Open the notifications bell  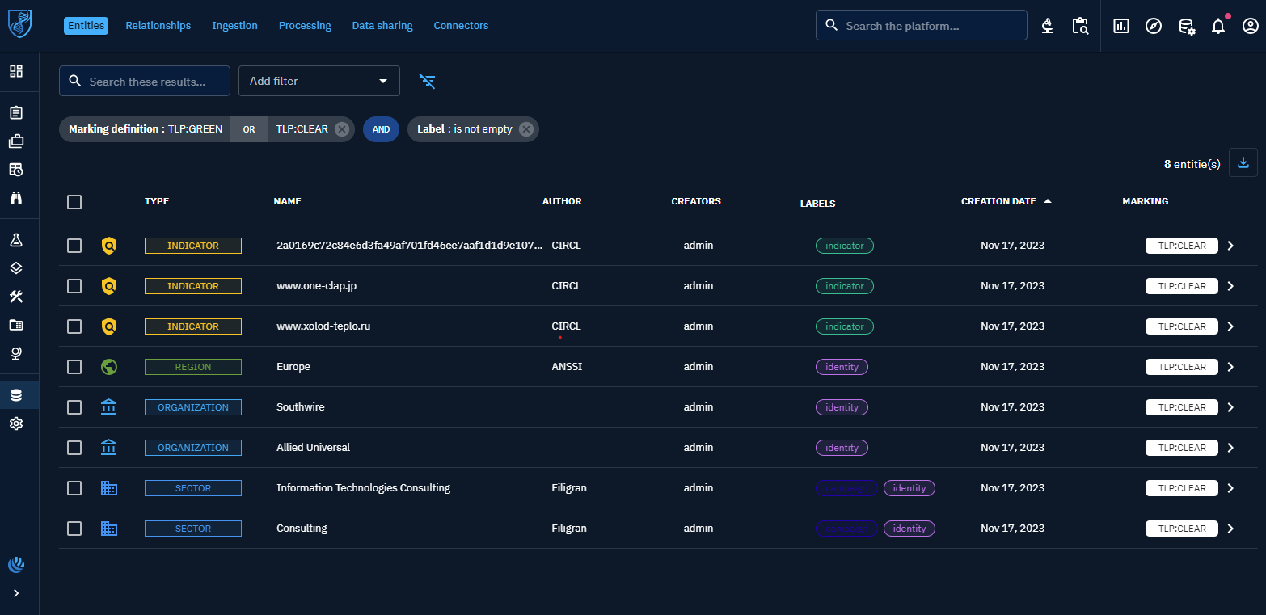1217,26
